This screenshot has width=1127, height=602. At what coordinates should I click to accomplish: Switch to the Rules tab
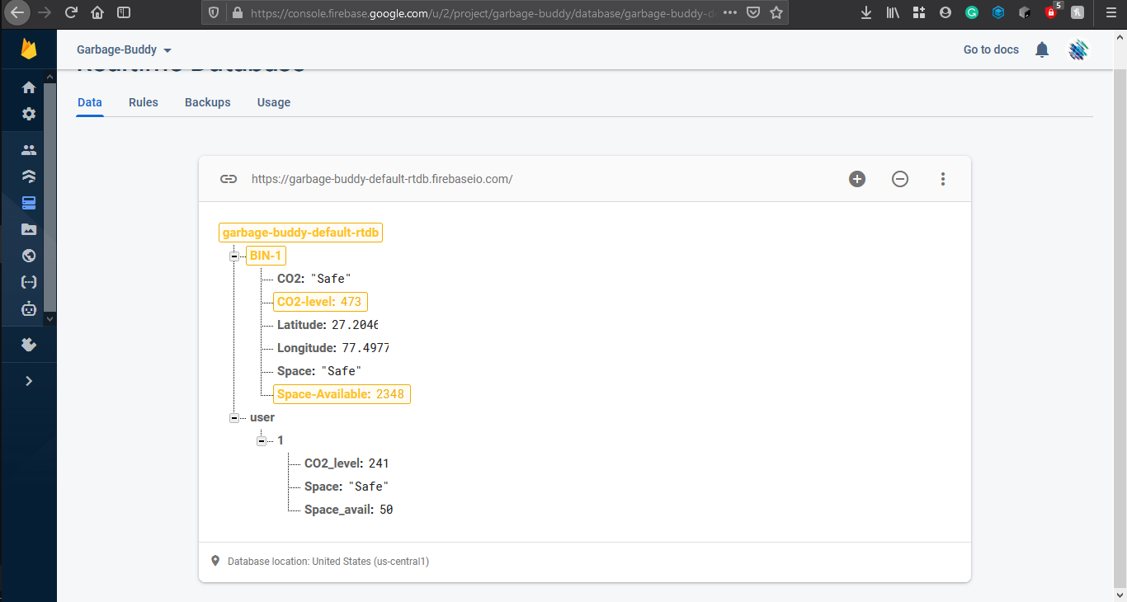click(144, 102)
